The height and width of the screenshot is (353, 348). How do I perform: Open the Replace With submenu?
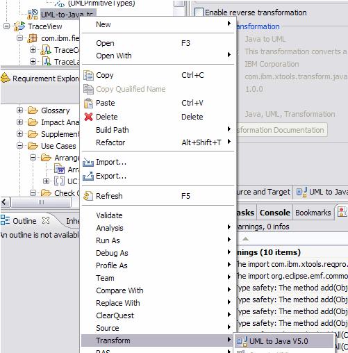tap(158, 303)
